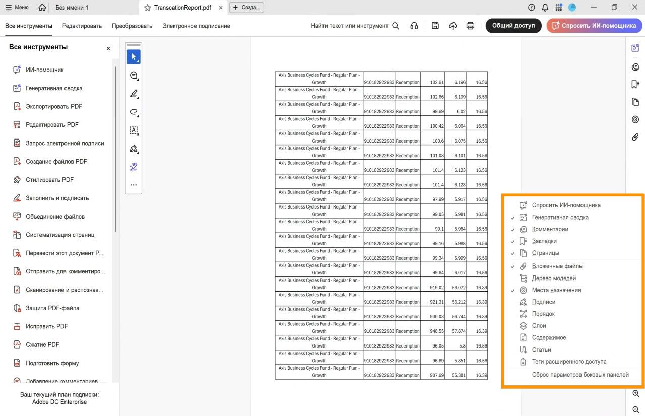Open attachments paperclip icon in the right rail

pos(635,137)
